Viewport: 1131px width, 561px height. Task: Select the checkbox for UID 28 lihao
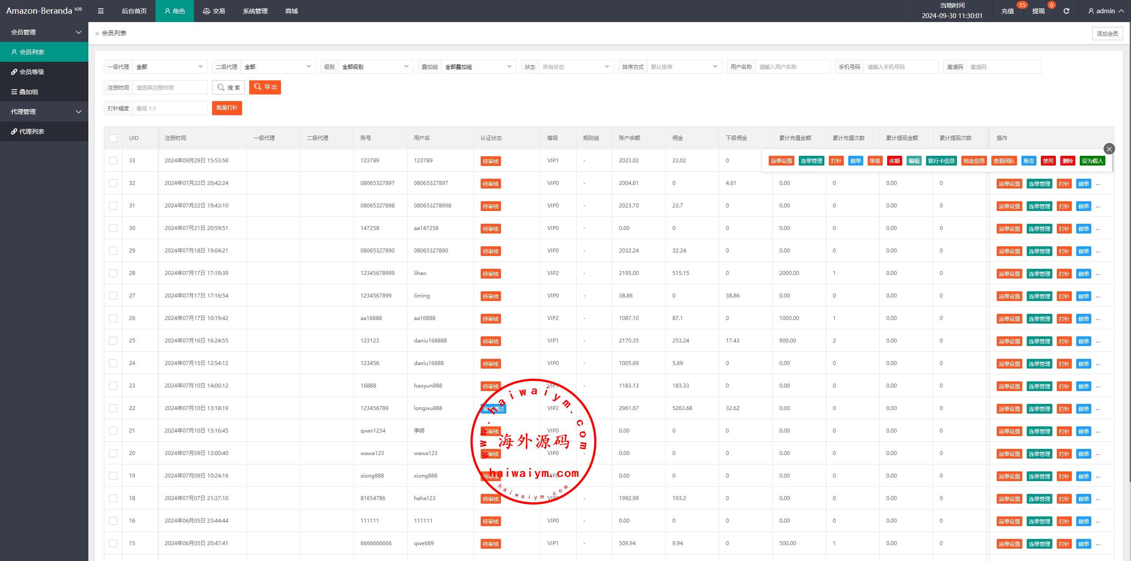pos(113,273)
